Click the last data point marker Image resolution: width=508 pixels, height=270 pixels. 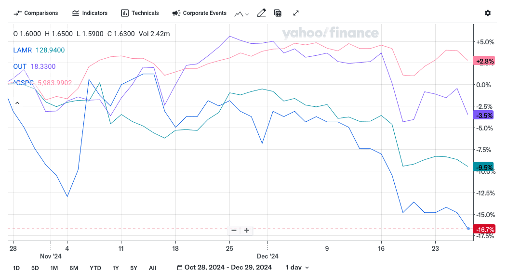point(468,229)
